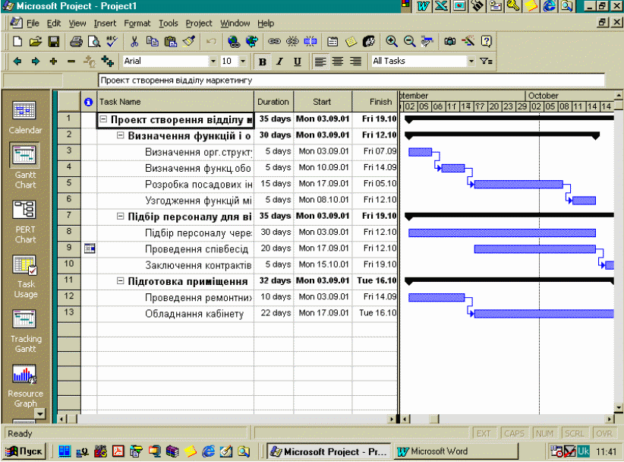Viewport: 624px width, 462px height.
Task: Toggle Bold formatting button
Action: click(x=263, y=61)
